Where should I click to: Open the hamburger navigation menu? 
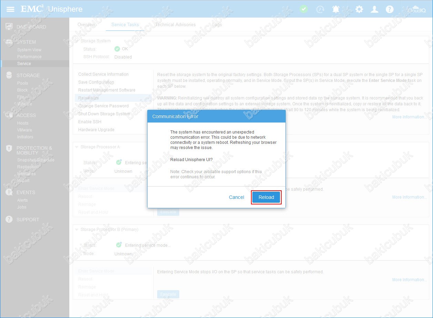coord(11,9)
